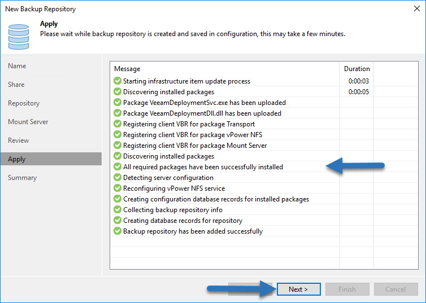
Task: Click the backup repository database icon
Action: point(19,37)
